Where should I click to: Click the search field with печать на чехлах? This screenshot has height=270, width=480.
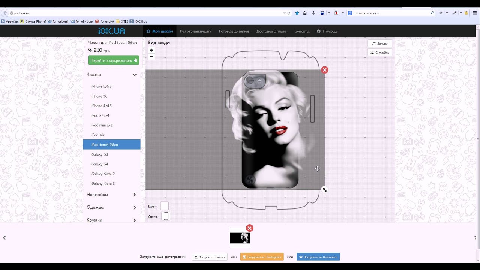point(392,13)
